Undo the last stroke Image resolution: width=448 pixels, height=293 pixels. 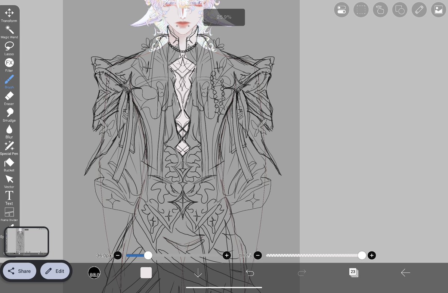coord(250,273)
